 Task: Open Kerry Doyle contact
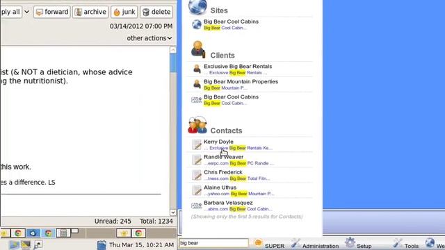[218, 142]
